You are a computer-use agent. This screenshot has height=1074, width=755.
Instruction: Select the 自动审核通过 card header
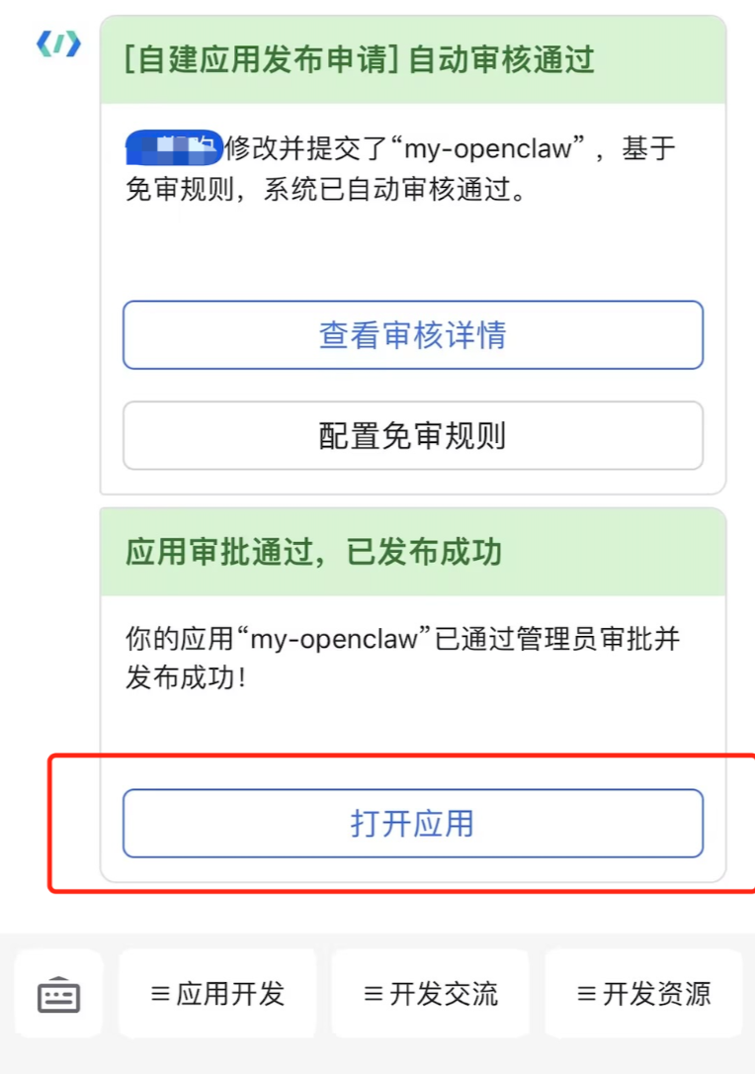coord(412,60)
